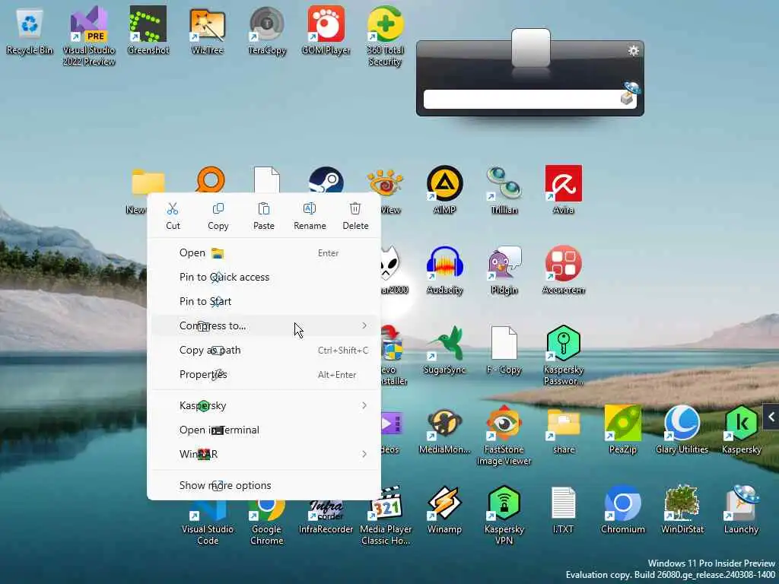Select the Steam desktop icon
This screenshot has height=584, width=779.
(x=326, y=179)
